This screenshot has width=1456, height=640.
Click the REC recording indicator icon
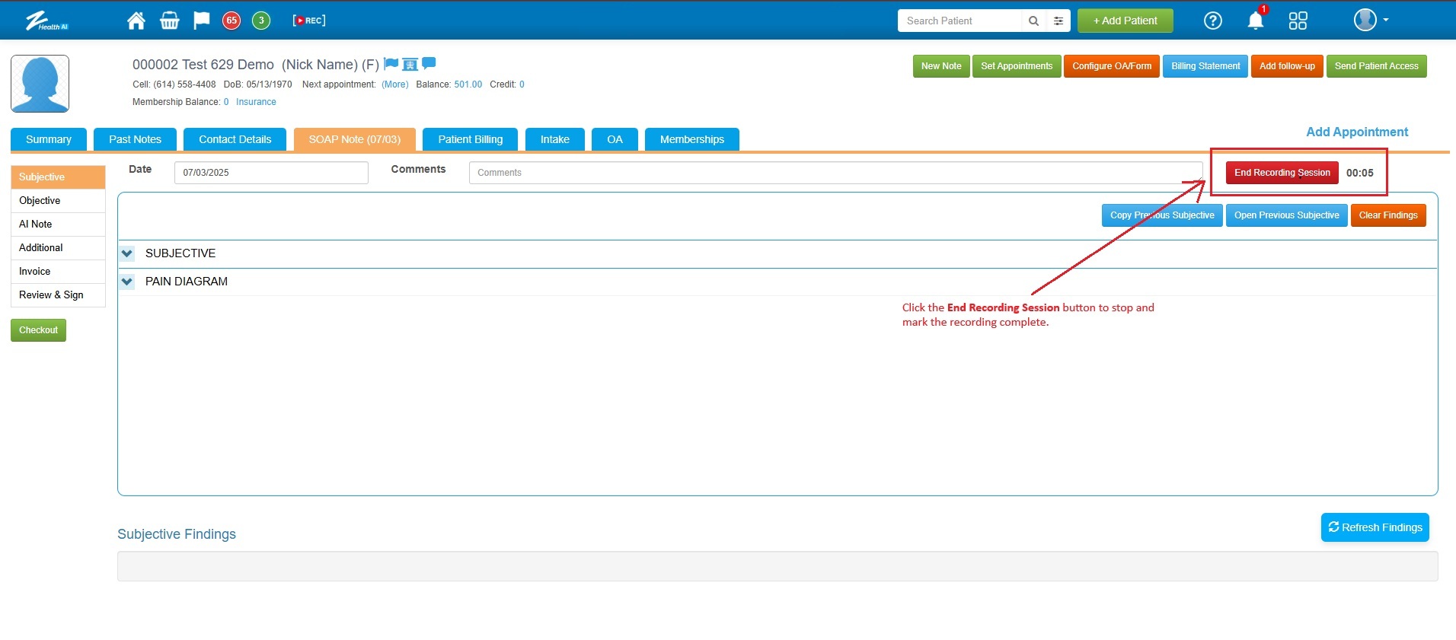[309, 21]
